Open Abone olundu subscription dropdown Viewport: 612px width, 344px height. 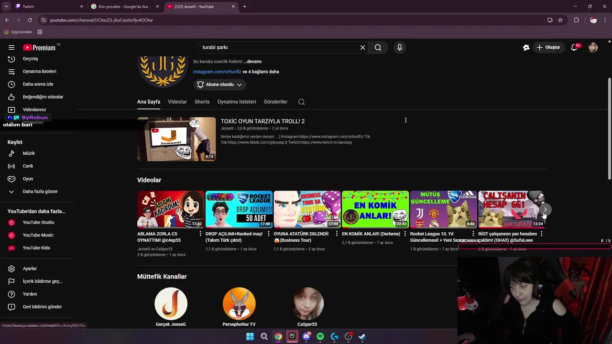click(x=220, y=85)
